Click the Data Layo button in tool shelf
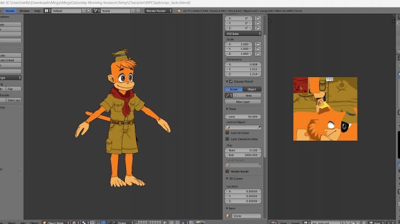 pyautogui.click(x=14, y=100)
